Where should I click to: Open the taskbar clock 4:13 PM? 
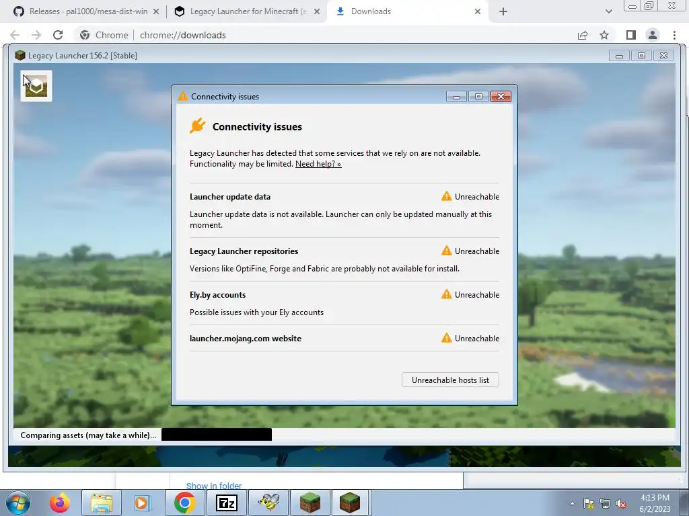655,503
